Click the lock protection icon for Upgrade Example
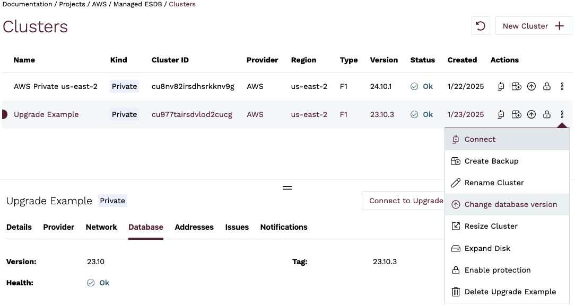575x307 pixels. 547,114
